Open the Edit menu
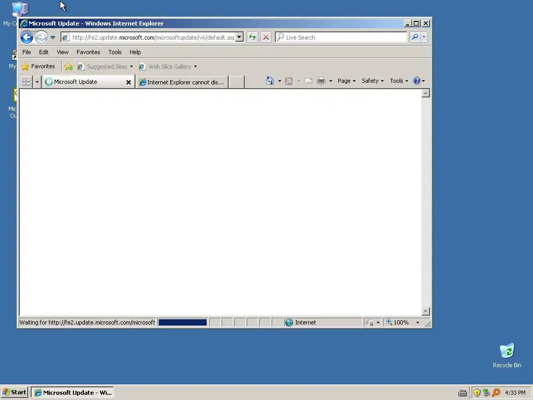This screenshot has width=533, height=400. click(x=44, y=52)
